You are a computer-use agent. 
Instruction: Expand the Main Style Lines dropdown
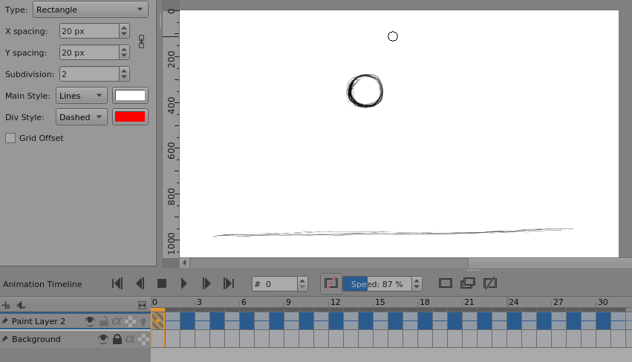click(x=81, y=96)
